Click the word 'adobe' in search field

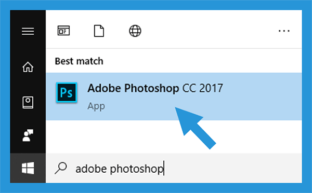[x=91, y=169]
